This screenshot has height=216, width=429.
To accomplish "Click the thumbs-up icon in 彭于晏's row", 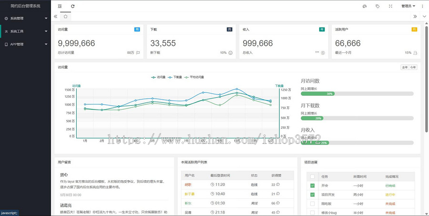I will (278, 194).
